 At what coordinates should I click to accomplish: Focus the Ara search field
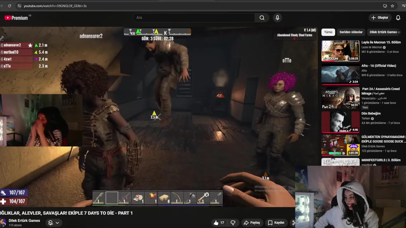(193, 18)
